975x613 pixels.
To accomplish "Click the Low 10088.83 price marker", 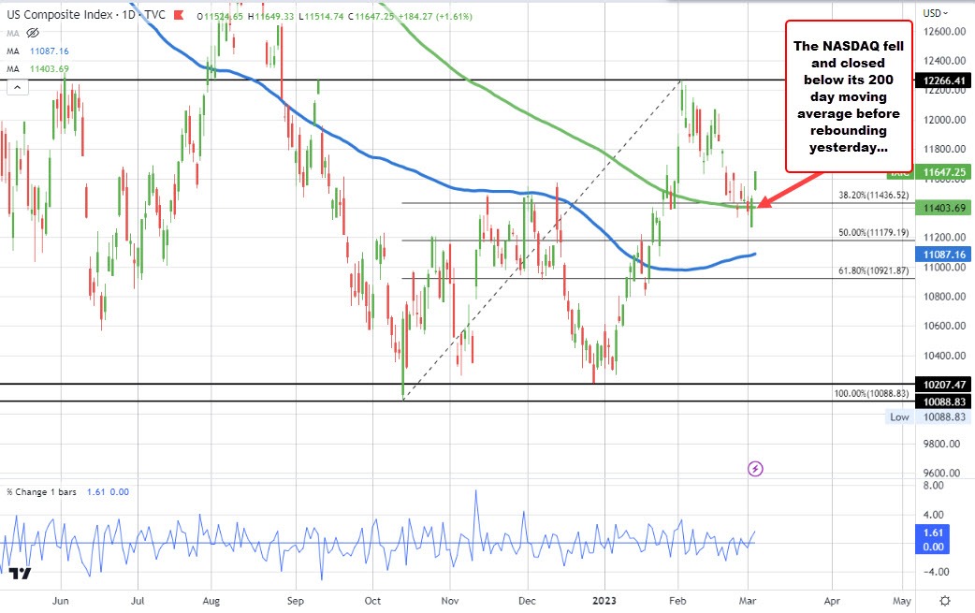I will tap(927, 417).
